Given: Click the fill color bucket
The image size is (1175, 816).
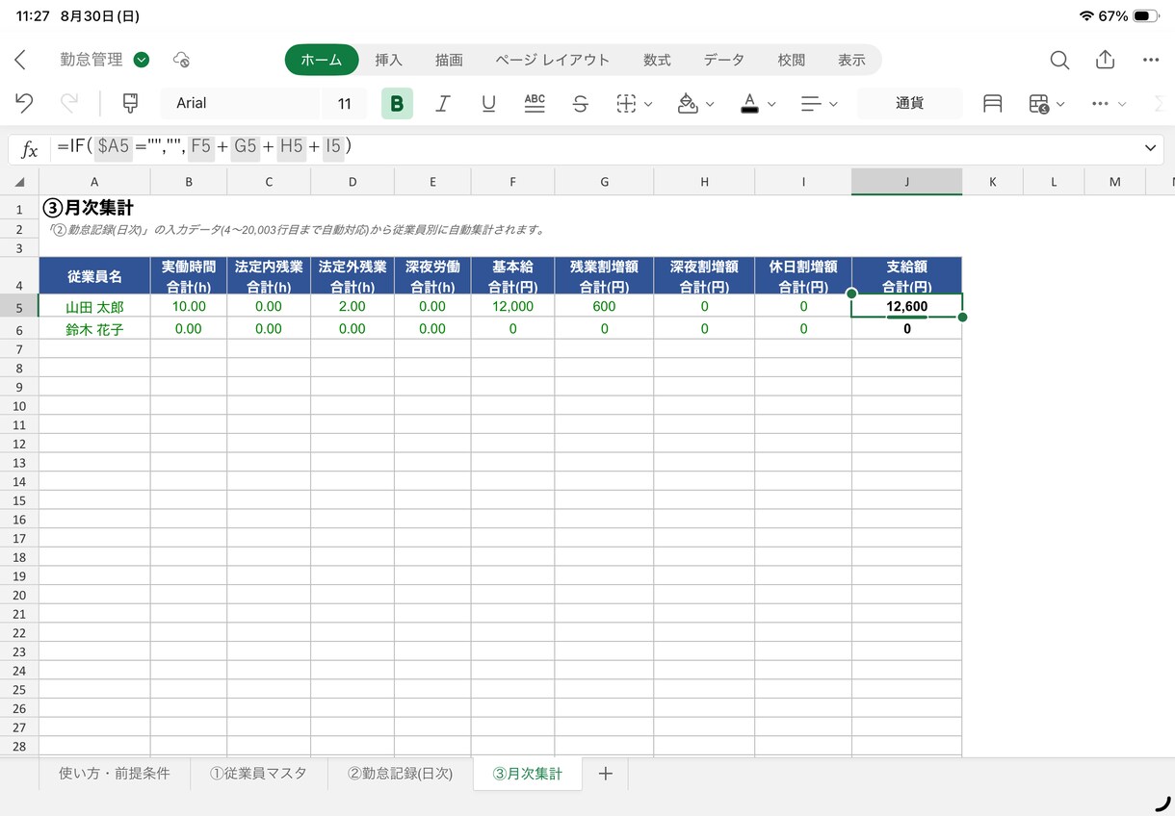Looking at the screenshot, I should [x=688, y=103].
